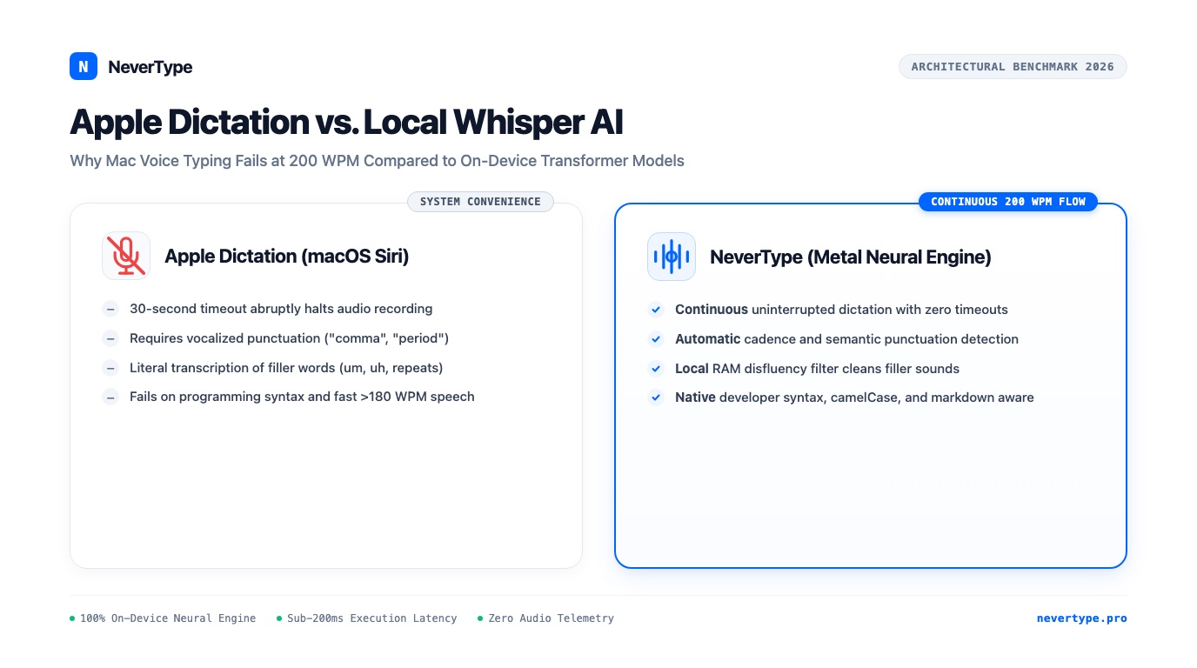Click the minus icon beside vocalized punctuation
Image resolution: width=1197 pixels, height=668 pixels.
pyautogui.click(x=110, y=338)
